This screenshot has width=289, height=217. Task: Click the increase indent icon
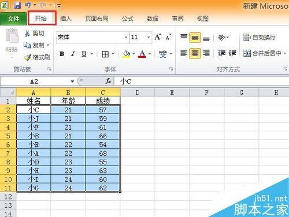pyautogui.click(x=232, y=53)
